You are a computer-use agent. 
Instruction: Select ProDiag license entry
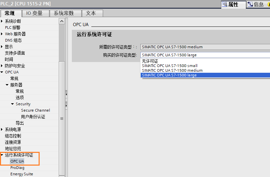17,168
